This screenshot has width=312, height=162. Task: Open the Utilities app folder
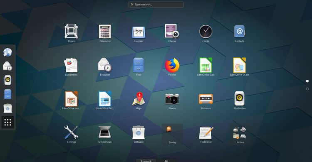click(x=240, y=134)
